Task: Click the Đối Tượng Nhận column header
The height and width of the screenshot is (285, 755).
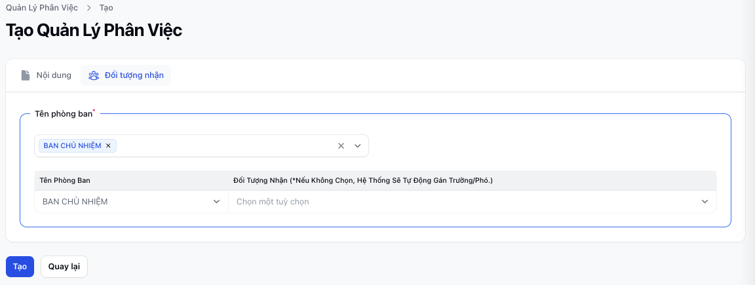Action: tap(362, 180)
